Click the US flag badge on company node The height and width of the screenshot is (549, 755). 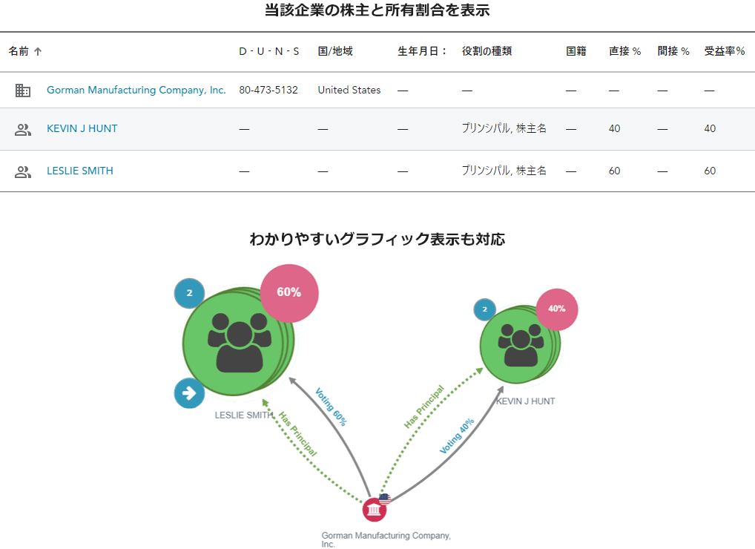[x=385, y=499]
